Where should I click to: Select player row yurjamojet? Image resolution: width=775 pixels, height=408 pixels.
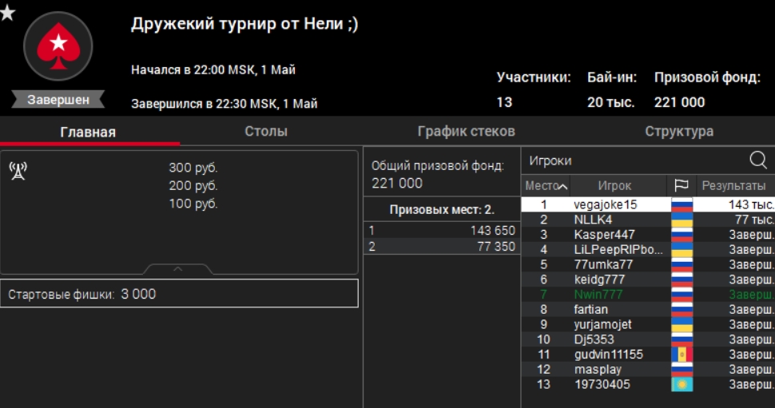[x=648, y=324]
